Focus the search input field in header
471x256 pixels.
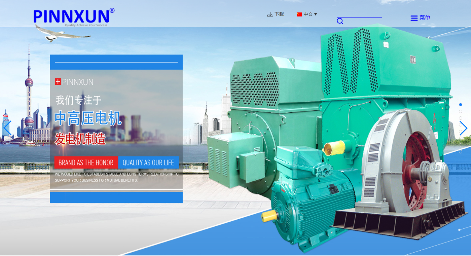point(359,13)
